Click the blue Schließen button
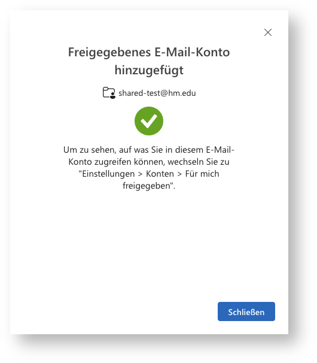This screenshot has height=363, width=317. click(x=246, y=311)
